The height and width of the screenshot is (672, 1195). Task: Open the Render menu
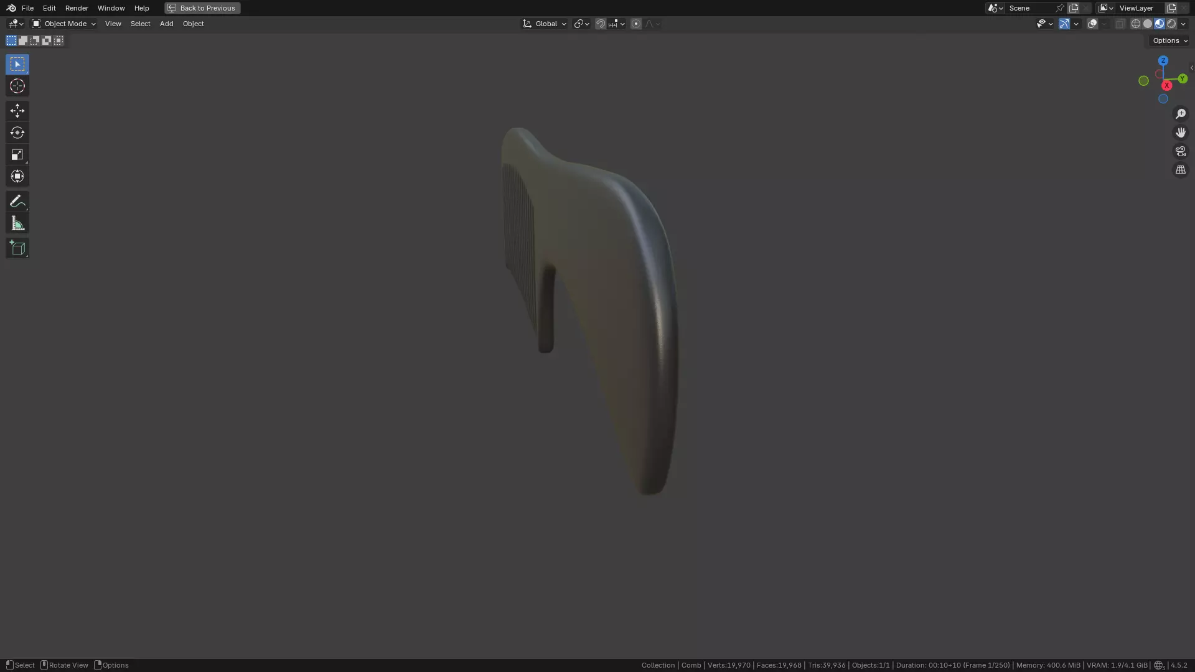(77, 8)
